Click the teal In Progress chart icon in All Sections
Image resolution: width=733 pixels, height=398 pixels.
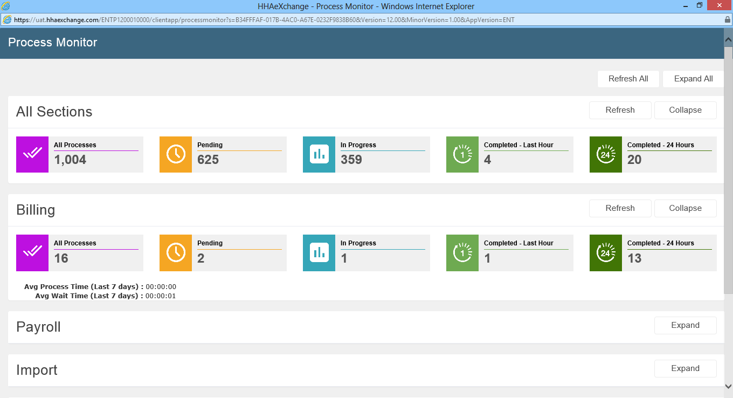(319, 154)
